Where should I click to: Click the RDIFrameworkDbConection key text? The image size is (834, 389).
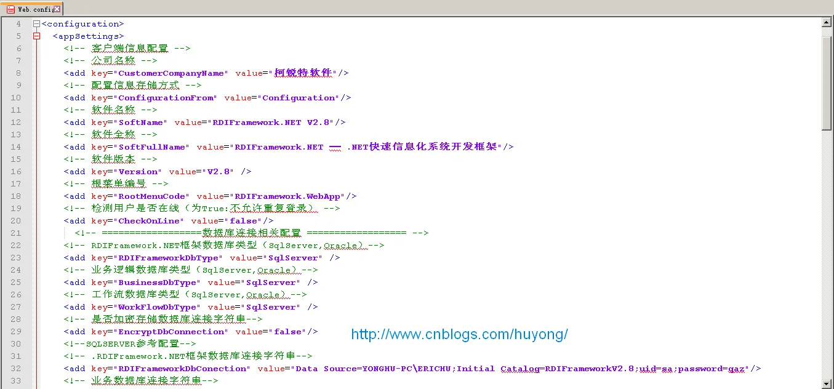[x=182, y=369]
